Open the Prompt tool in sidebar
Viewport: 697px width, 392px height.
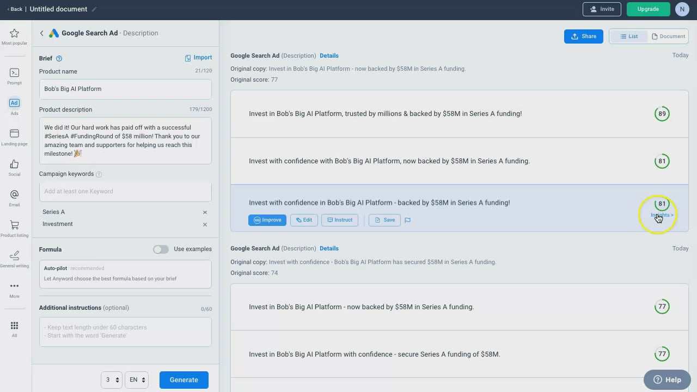pyautogui.click(x=14, y=76)
